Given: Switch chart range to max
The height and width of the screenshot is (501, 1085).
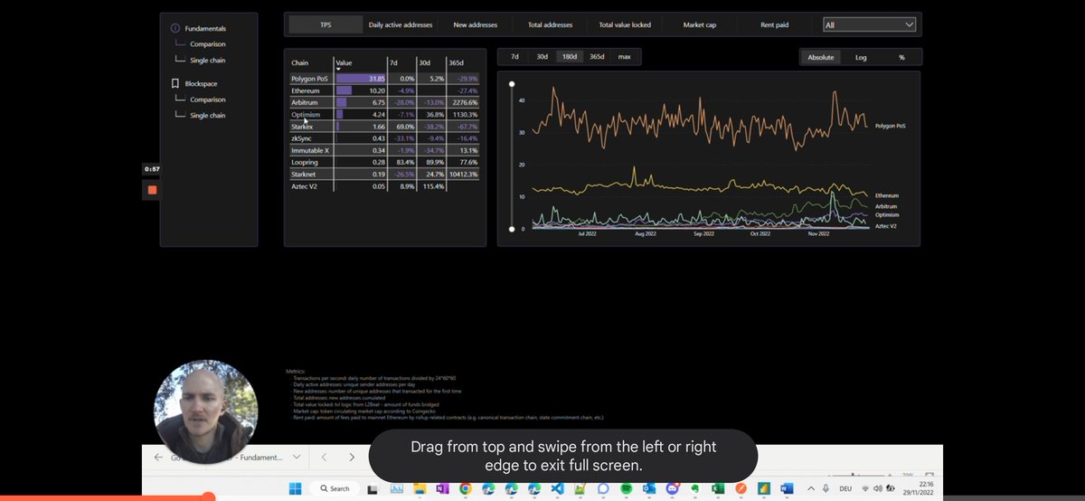Looking at the screenshot, I should pos(624,56).
